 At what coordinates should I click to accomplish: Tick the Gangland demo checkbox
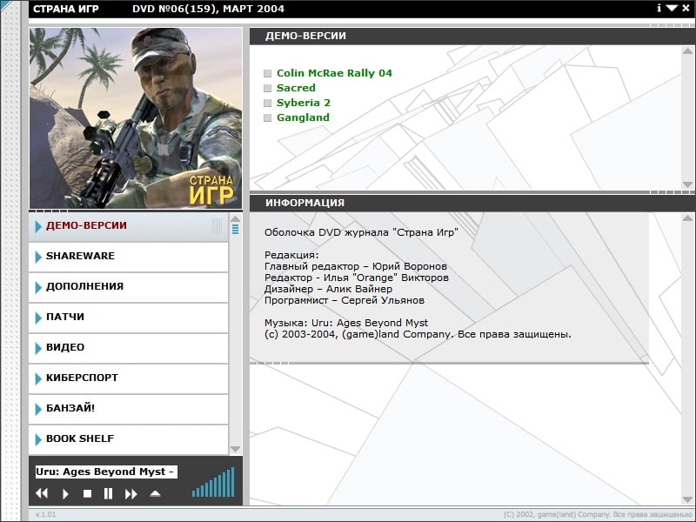click(267, 117)
